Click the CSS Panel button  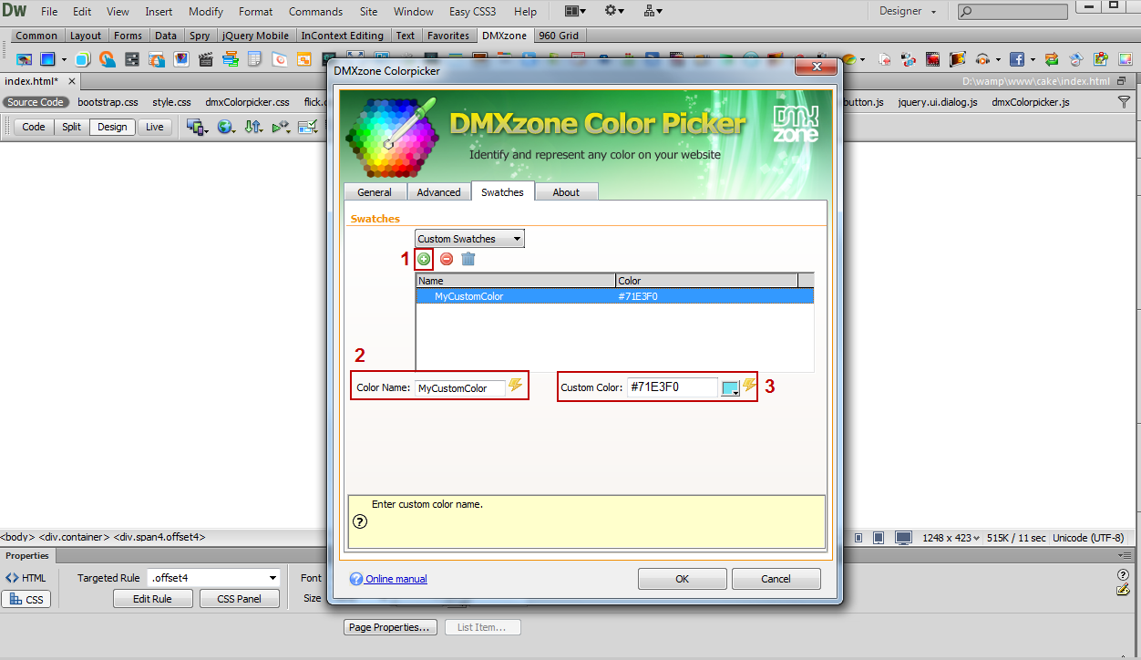point(239,599)
